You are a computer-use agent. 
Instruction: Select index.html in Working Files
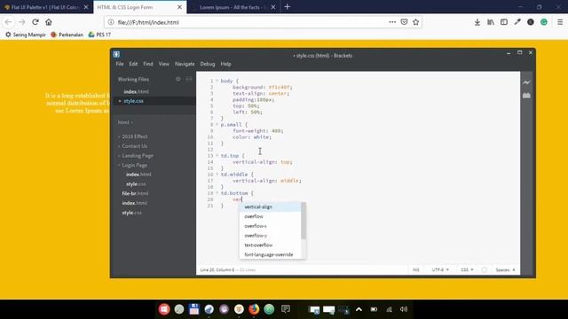pos(136,92)
